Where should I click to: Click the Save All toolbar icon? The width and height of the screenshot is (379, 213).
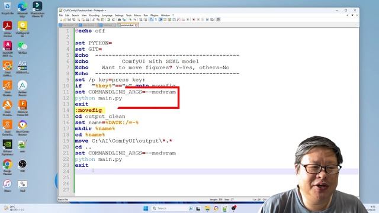pos(73,20)
